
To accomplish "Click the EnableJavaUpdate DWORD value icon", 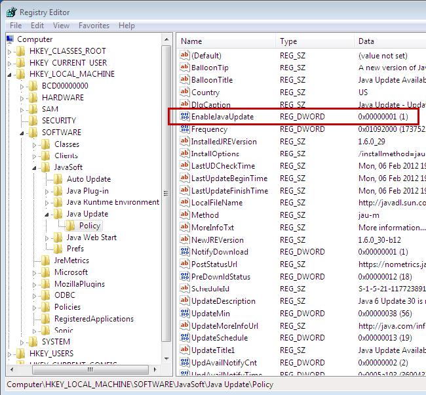I will tap(185, 117).
